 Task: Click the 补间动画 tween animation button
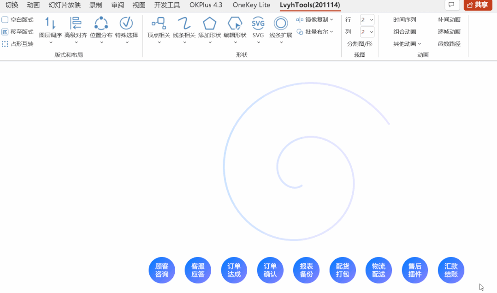coord(449,20)
